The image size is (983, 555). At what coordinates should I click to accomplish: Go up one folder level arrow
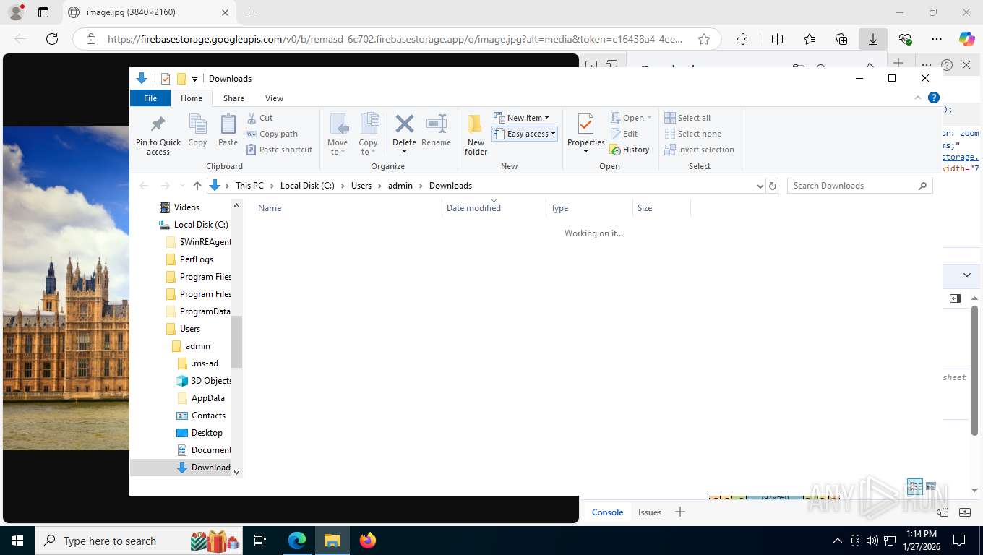tap(197, 186)
